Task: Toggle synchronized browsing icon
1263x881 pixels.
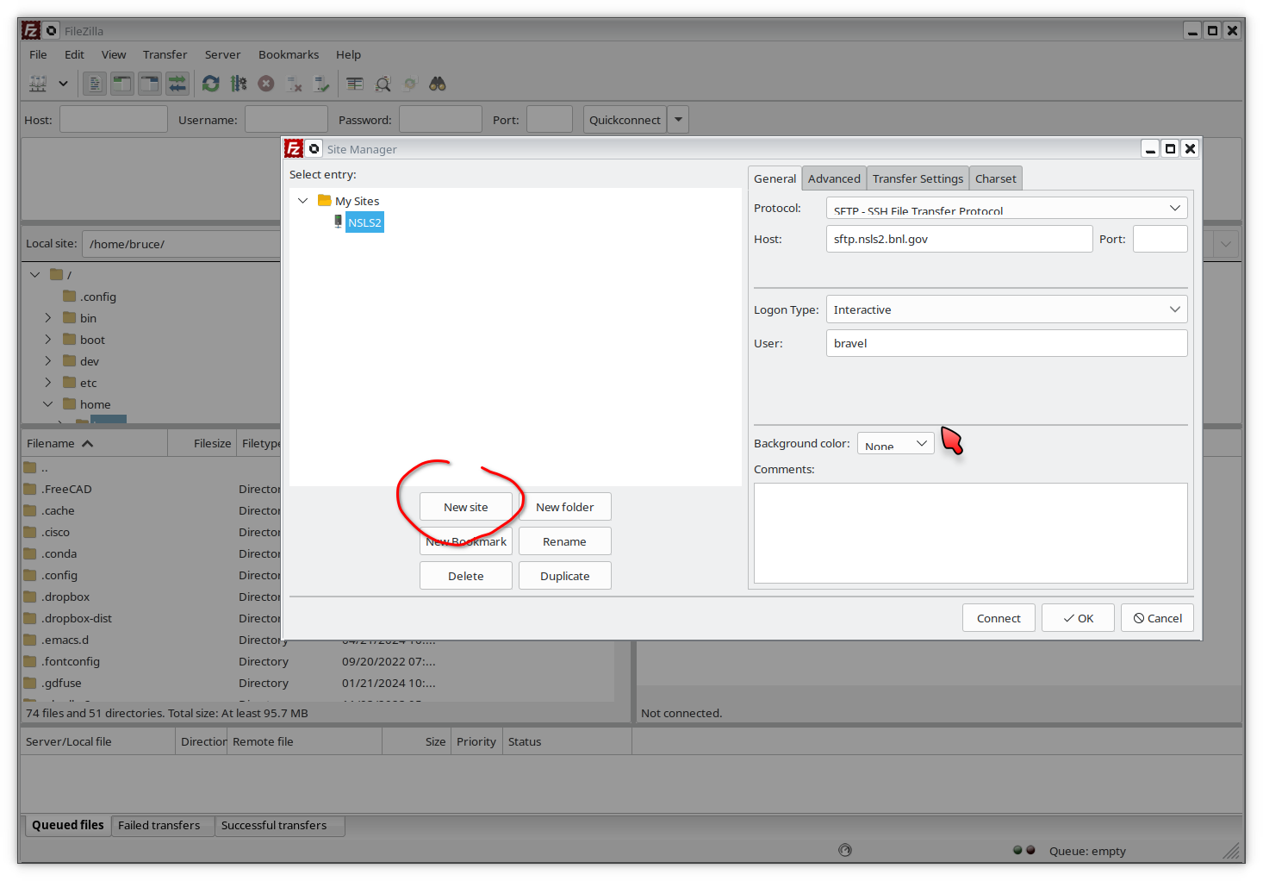Action: pos(410,84)
